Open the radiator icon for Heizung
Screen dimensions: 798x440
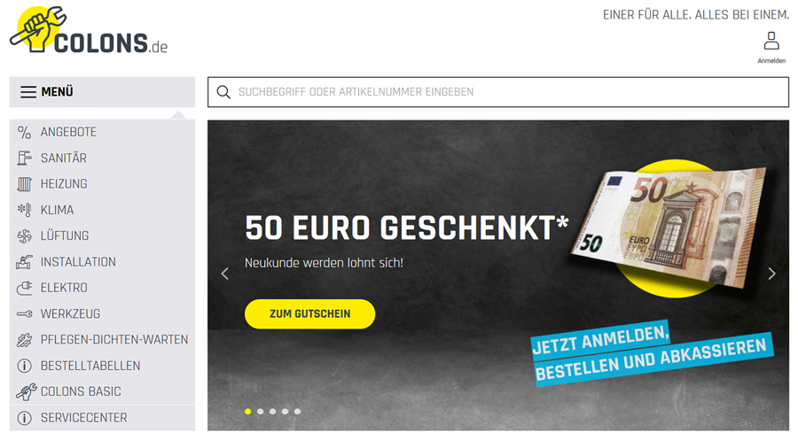click(24, 184)
